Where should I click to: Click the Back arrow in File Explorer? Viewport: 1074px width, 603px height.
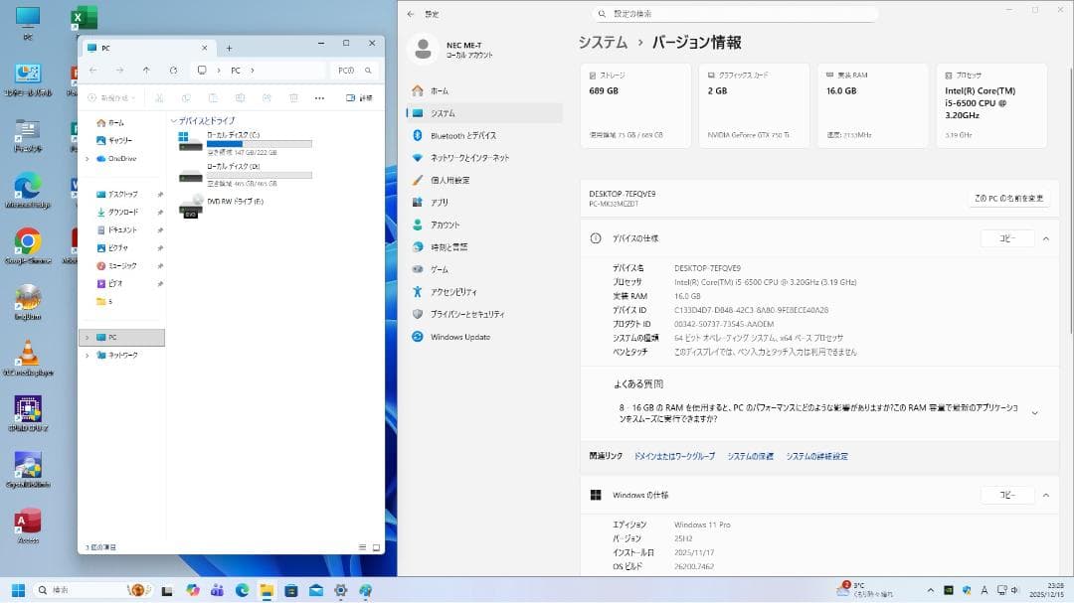pyautogui.click(x=91, y=71)
